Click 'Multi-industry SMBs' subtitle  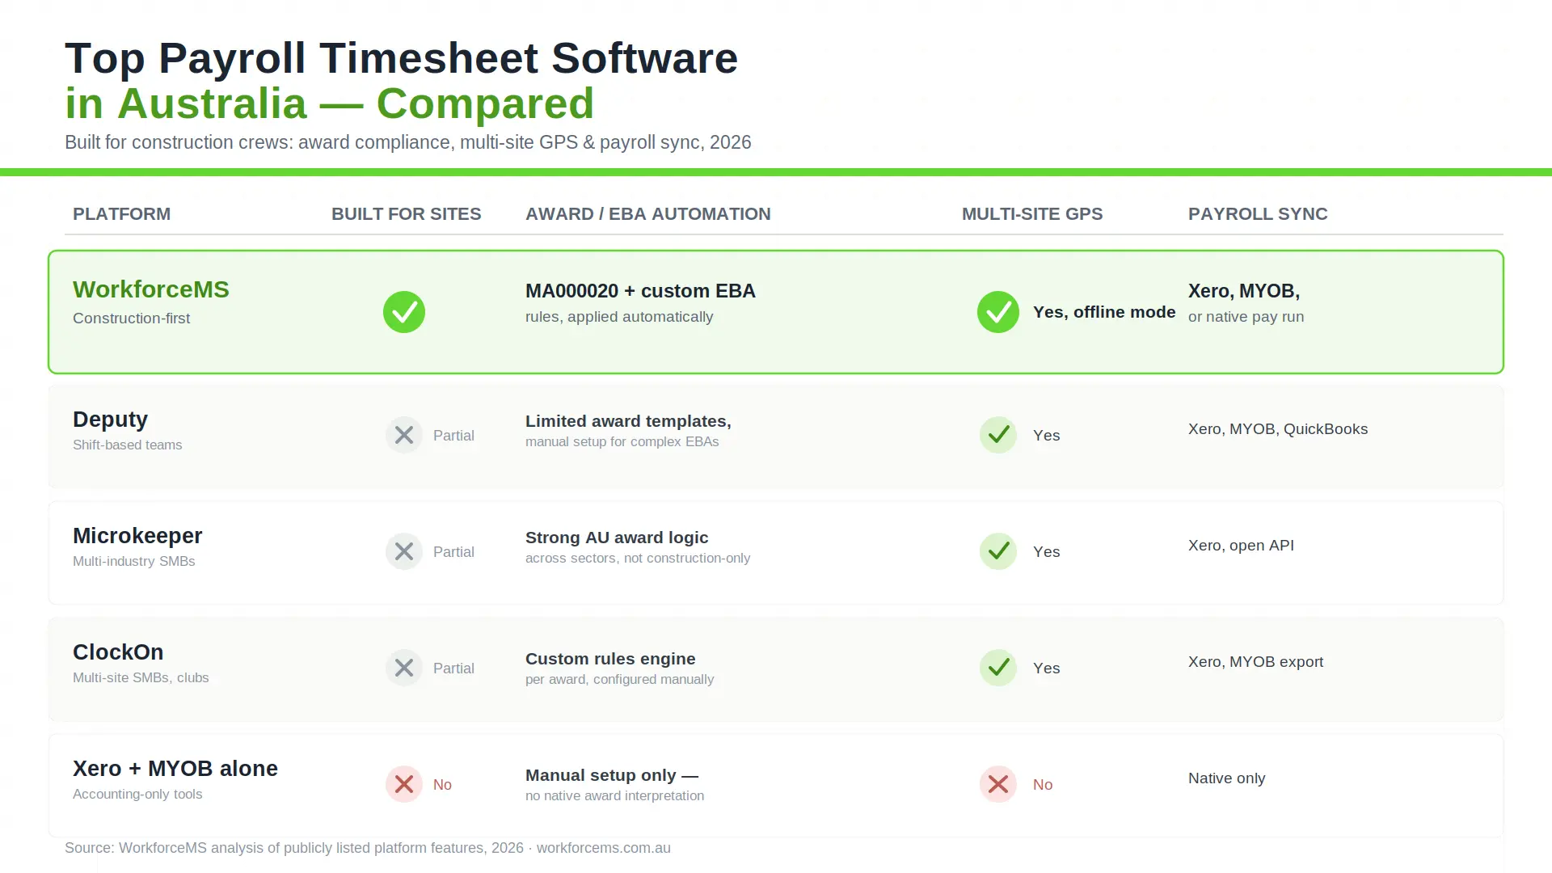133,561
